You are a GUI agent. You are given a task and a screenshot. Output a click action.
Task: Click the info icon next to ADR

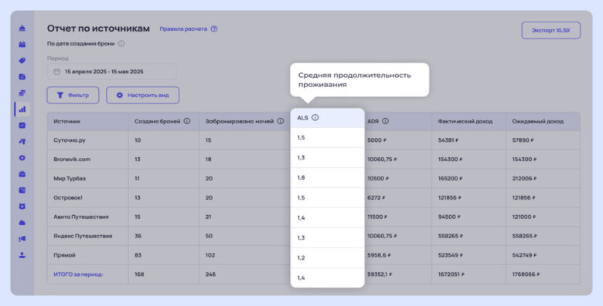click(x=385, y=121)
